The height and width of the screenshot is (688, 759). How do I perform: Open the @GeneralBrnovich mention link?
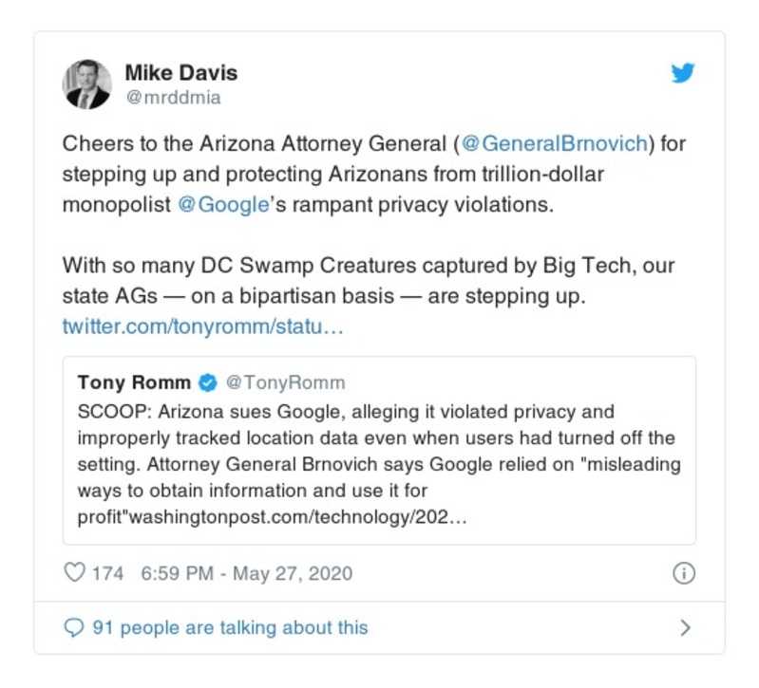click(555, 144)
